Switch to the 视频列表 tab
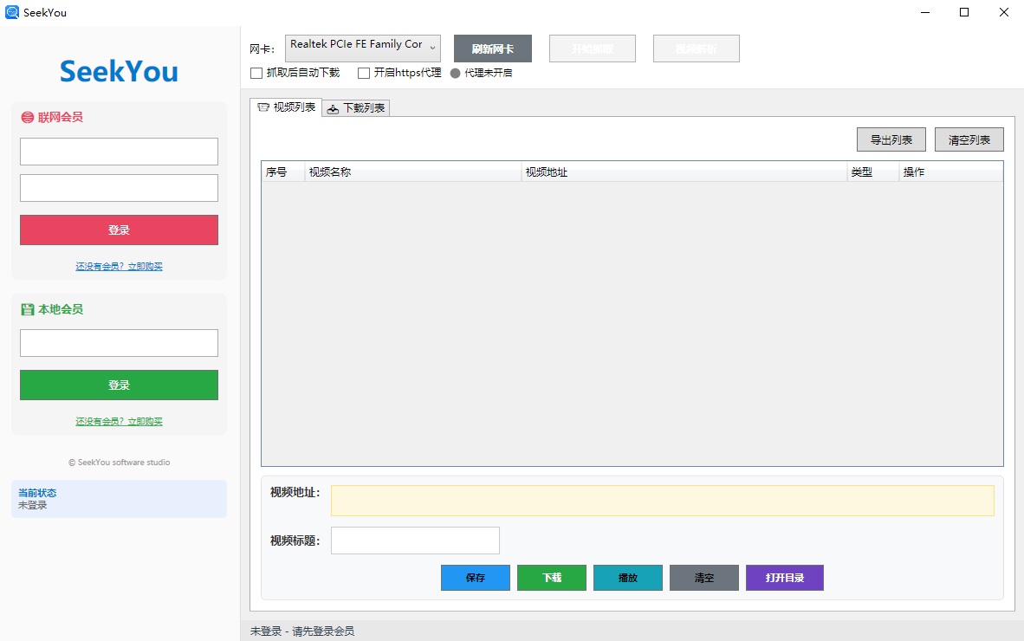This screenshot has height=641, width=1024. [287, 107]
